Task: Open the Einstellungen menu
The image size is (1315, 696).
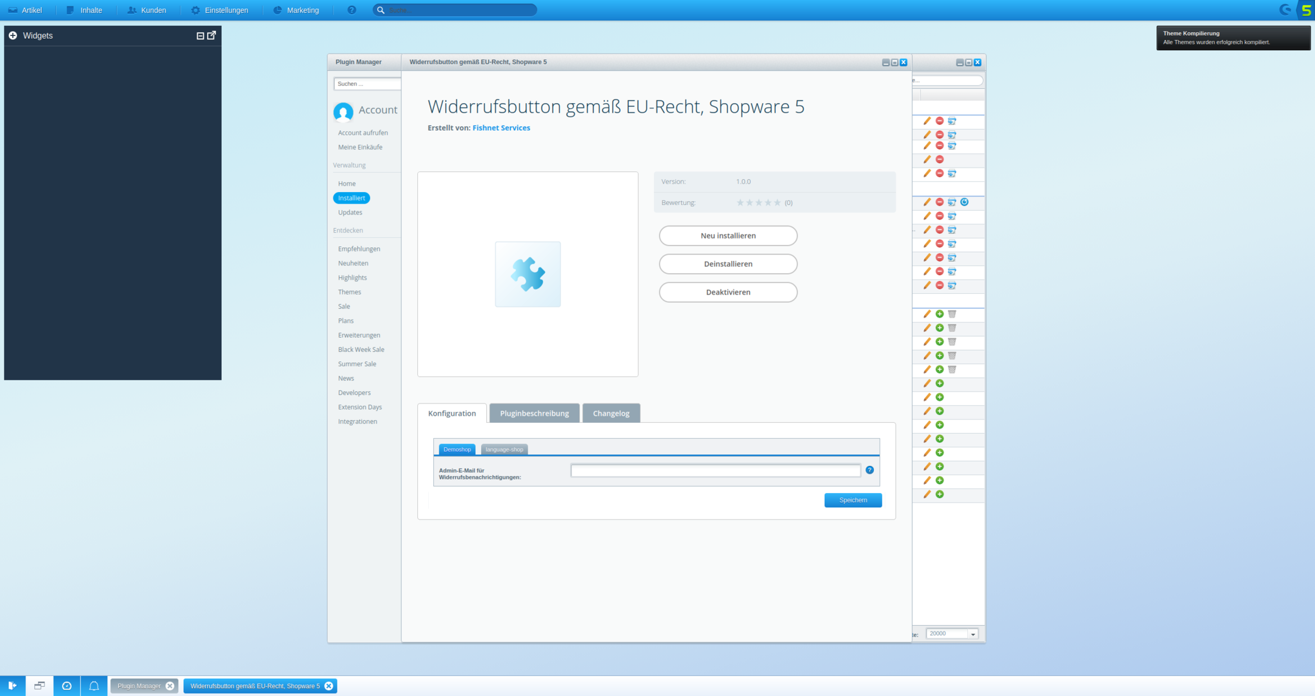Action: coord(220,10)
